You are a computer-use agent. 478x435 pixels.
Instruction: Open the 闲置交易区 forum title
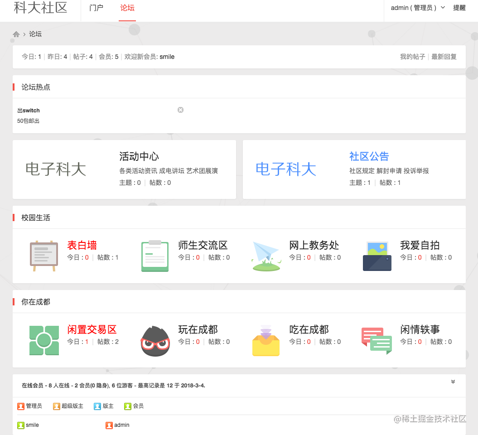coord(92,329)
